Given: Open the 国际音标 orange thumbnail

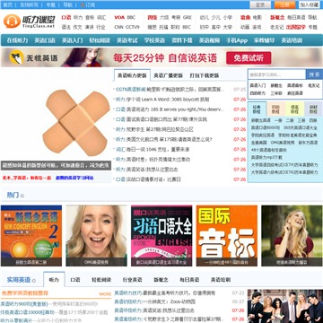Looking at the screenshot, I should click(227, 236).
